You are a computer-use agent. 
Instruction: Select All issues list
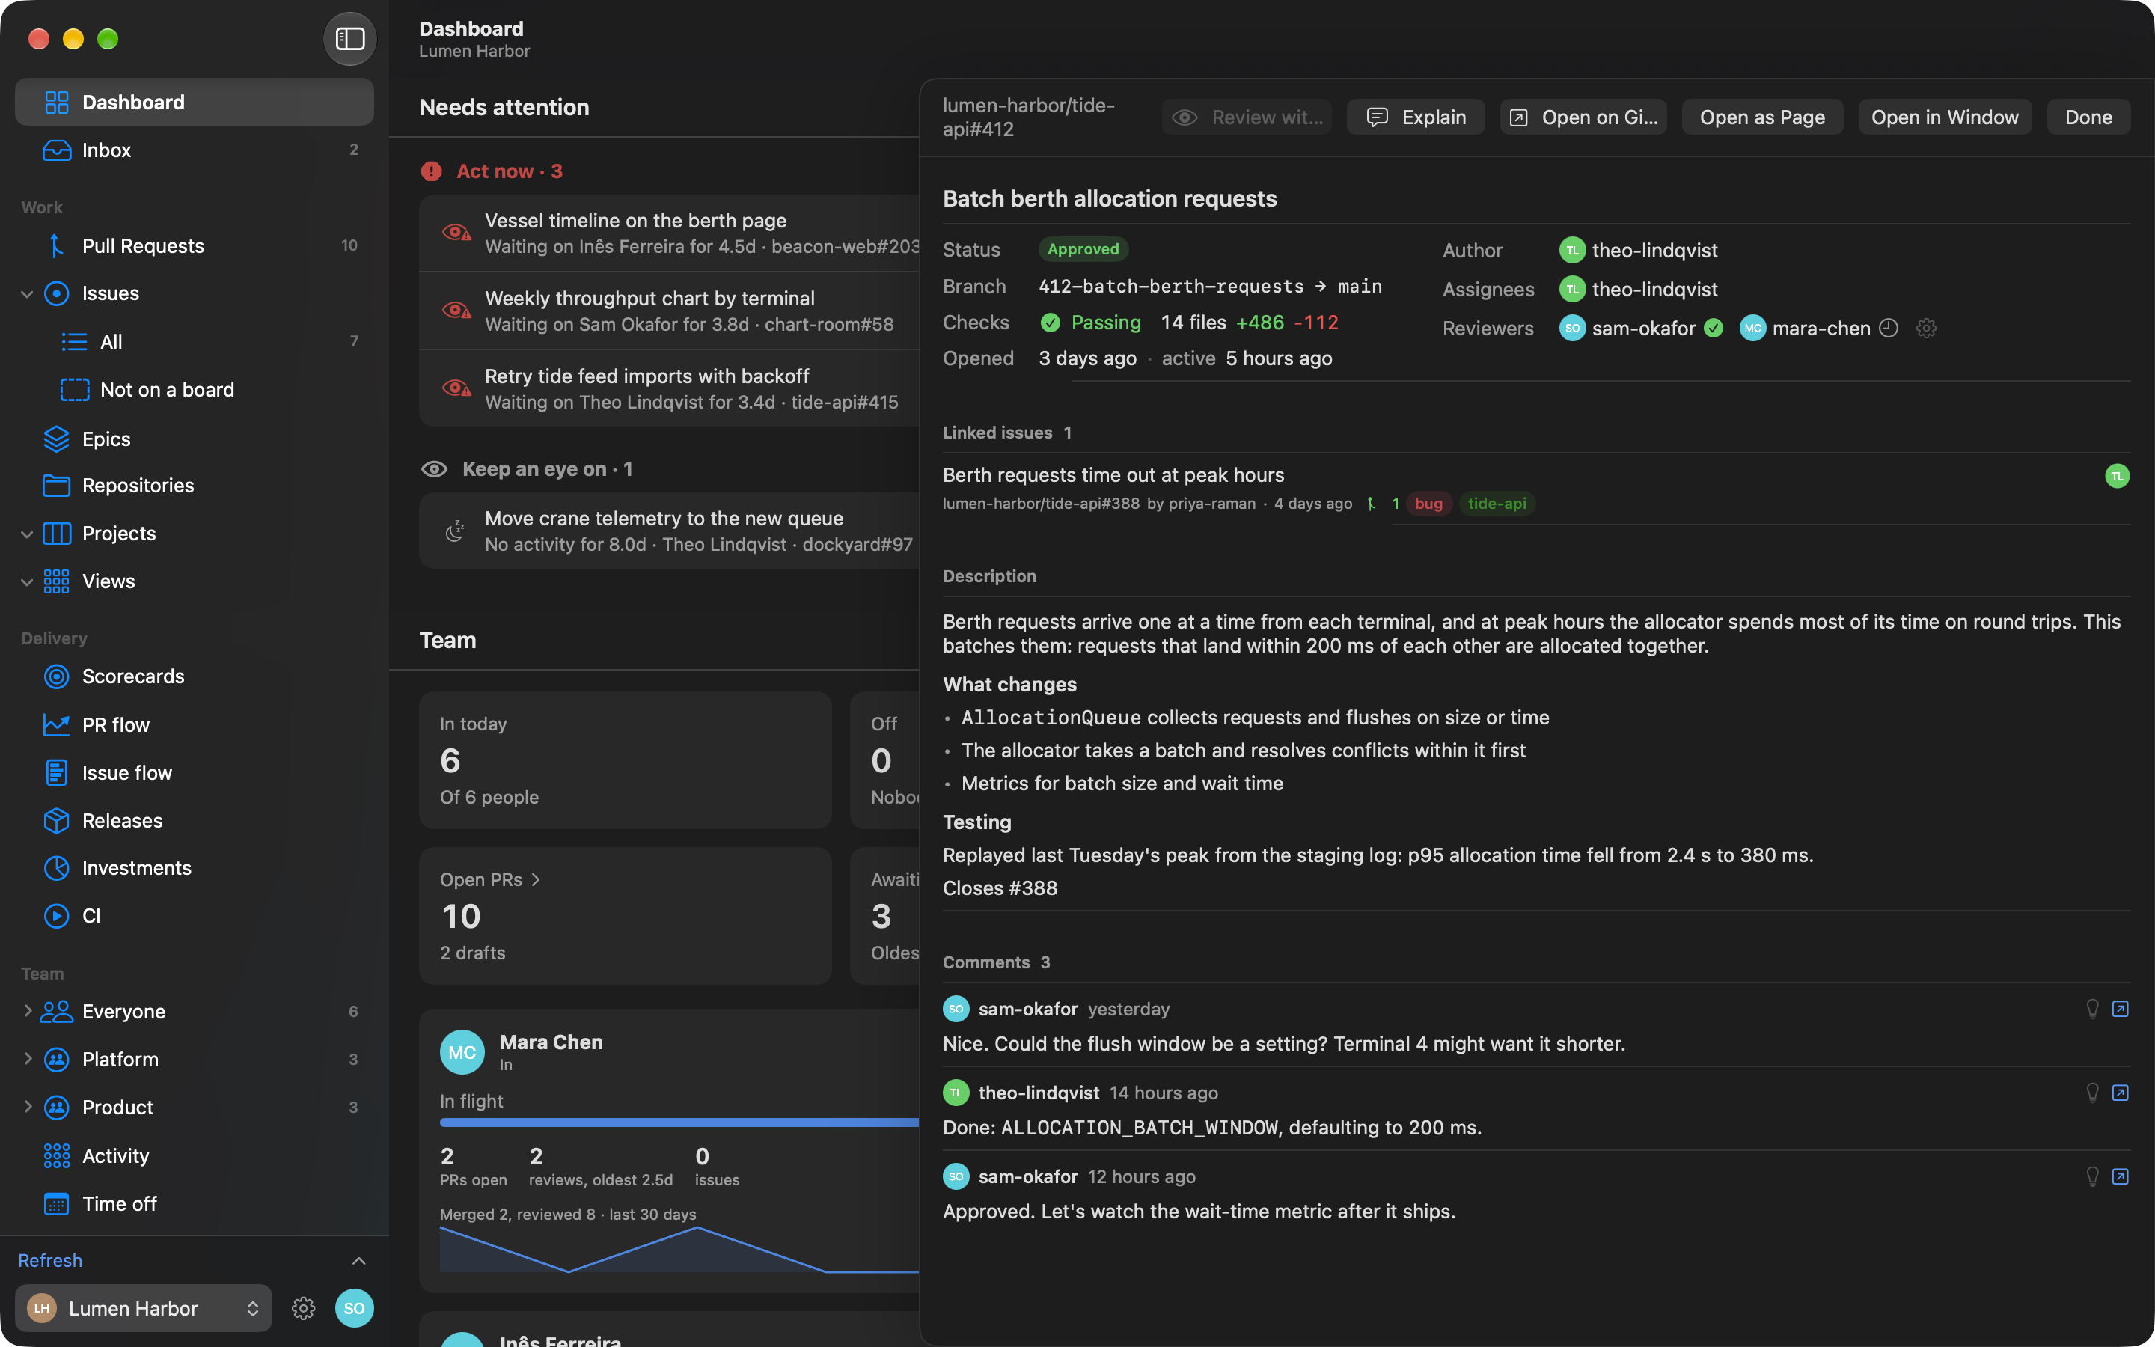click(x=194, y=341)
